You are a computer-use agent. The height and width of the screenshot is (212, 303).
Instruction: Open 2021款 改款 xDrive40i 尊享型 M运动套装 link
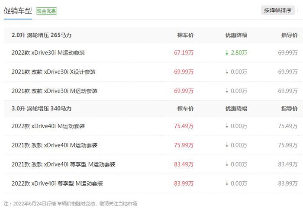tap(63, 164)
